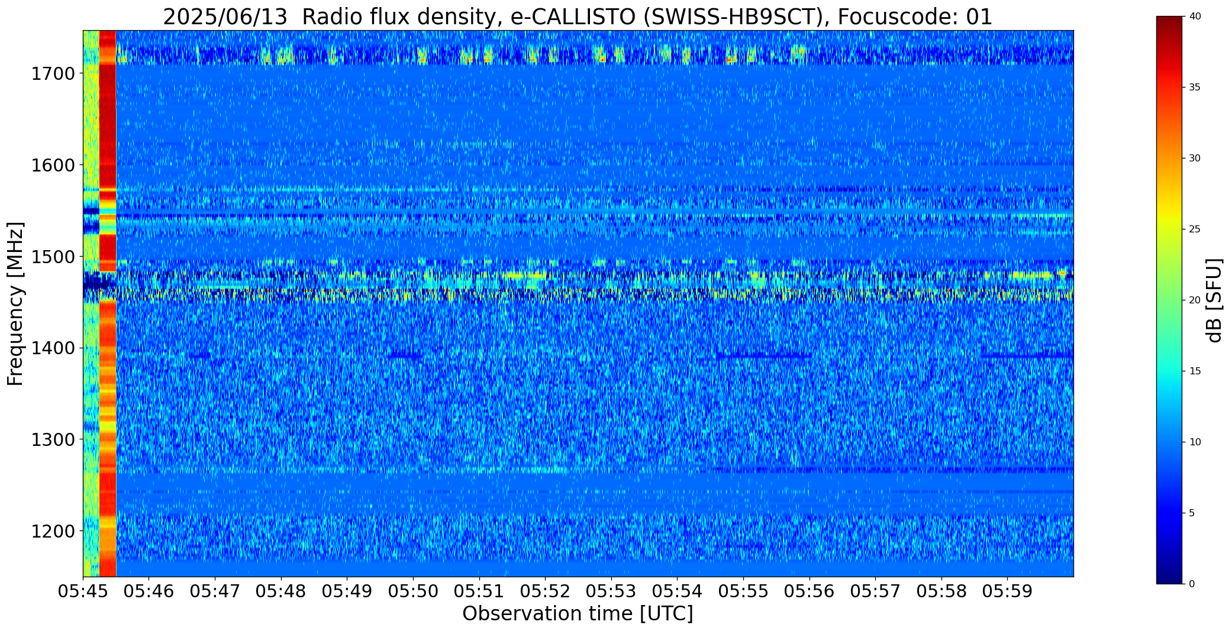Click the dark red top of the colorbar
The image size is (1232, 631).
point(1170,24)
